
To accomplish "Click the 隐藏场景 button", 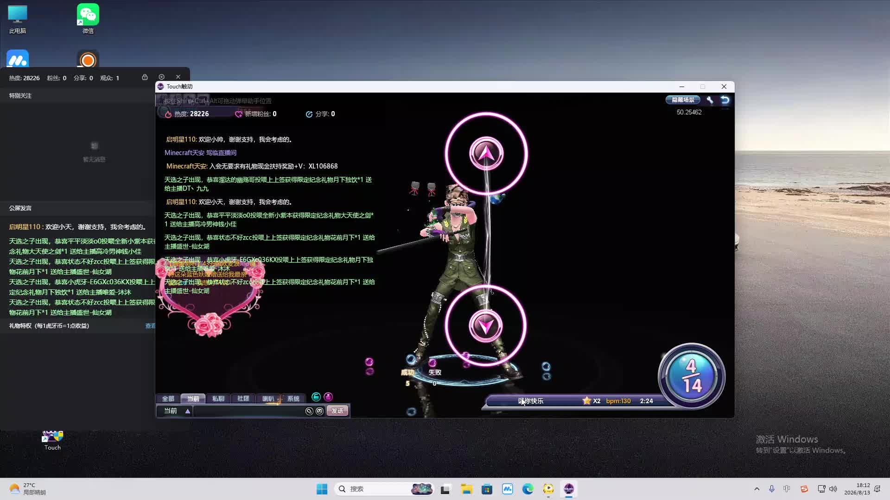I will pyautogui.click(x=683, y=100).
